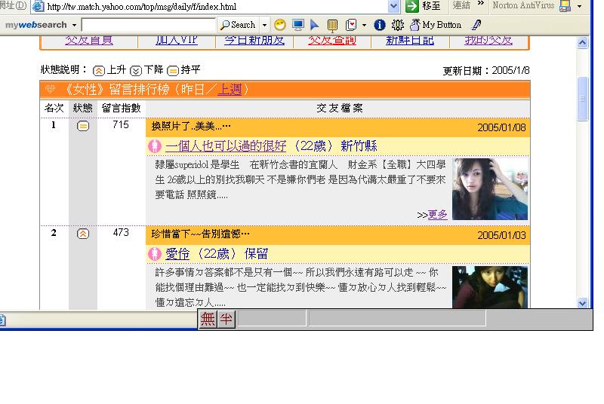Click the green Go arrow button

(412, 6)
